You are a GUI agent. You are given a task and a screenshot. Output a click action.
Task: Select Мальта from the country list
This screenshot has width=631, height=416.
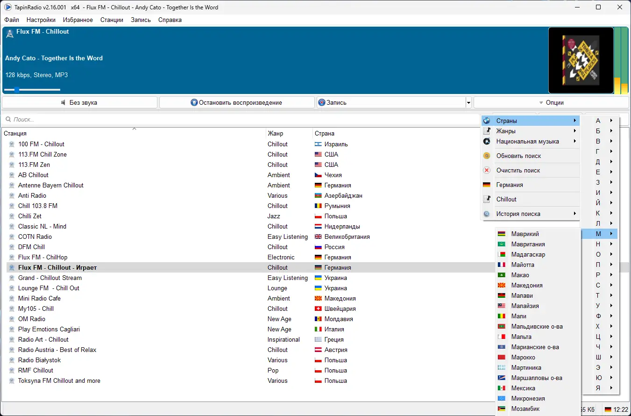[538, 337]
